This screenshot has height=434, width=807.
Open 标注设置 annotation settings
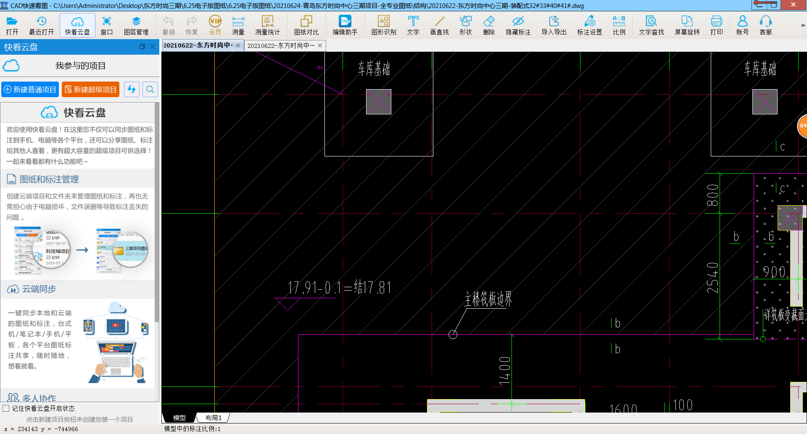(590, 25)
